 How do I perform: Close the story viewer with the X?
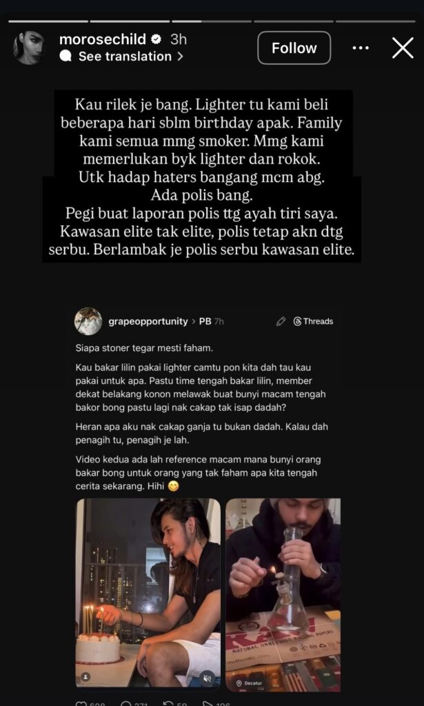(403, 48)
